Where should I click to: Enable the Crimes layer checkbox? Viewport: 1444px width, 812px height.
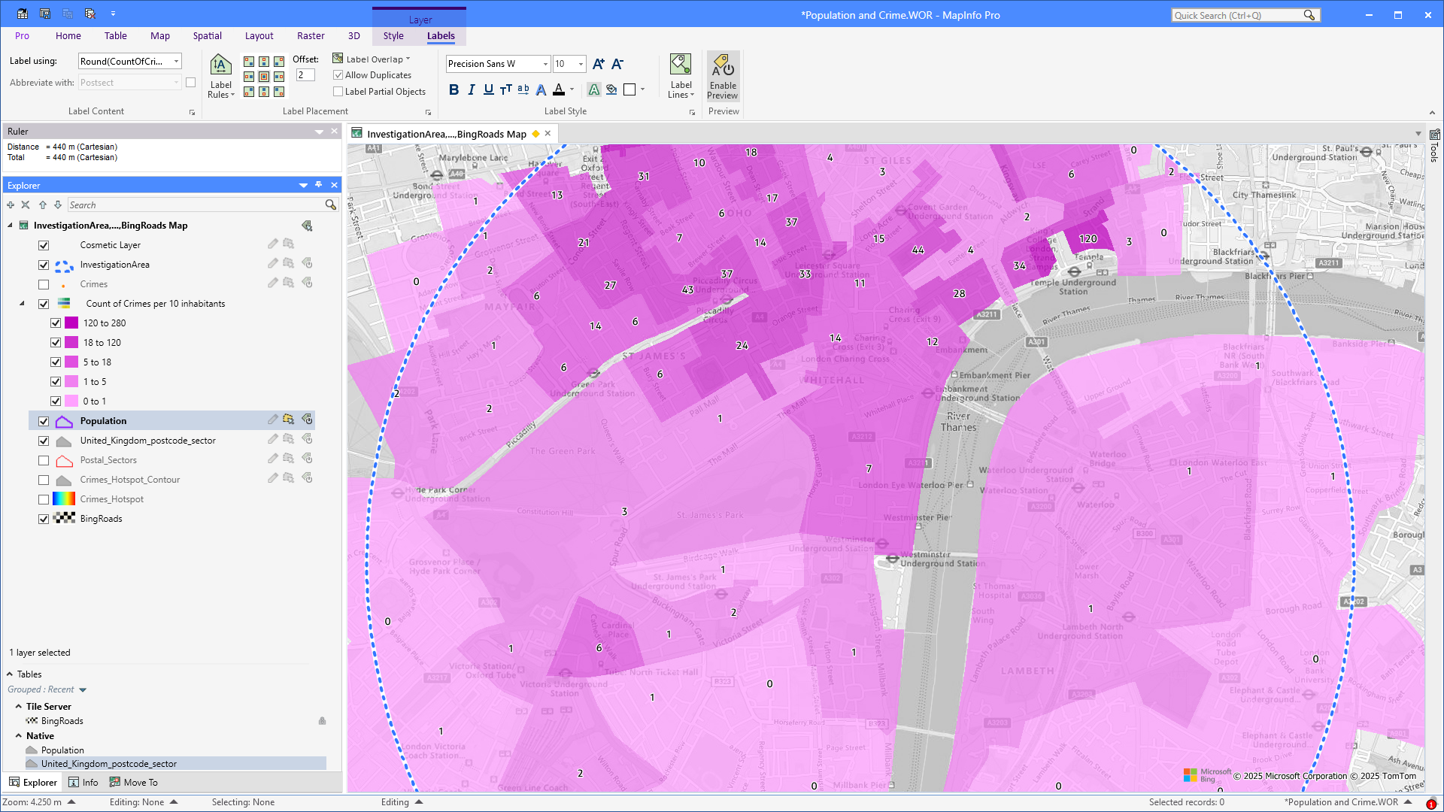(44, 284)
